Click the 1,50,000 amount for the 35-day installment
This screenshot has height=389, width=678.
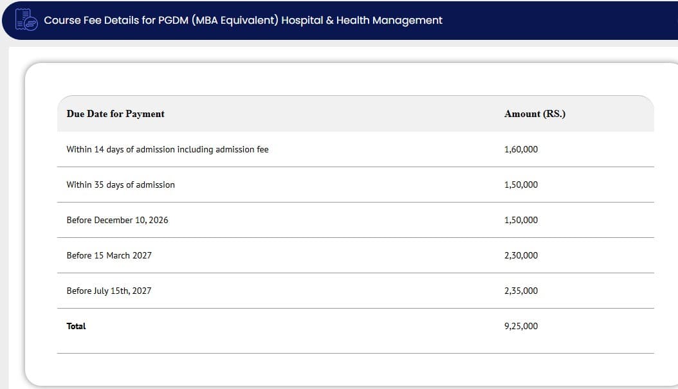tap(521, 185)
